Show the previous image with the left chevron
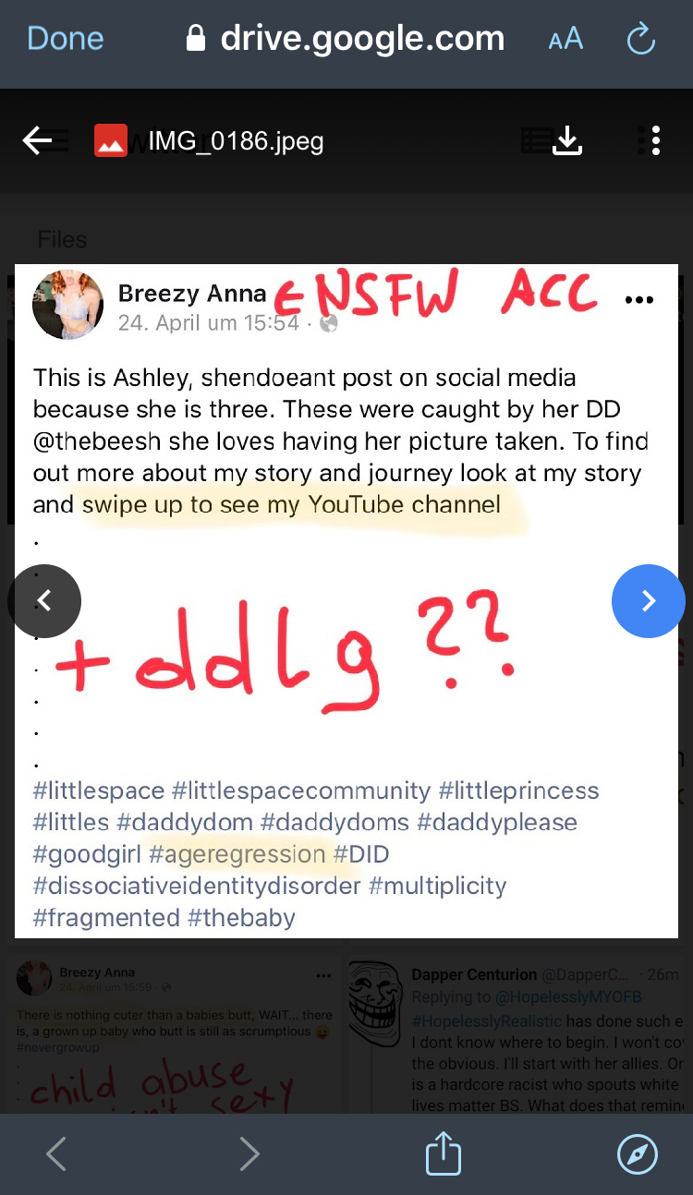Screen dimensions: 693x1195 pyautogui.click(x=44, y=601)
